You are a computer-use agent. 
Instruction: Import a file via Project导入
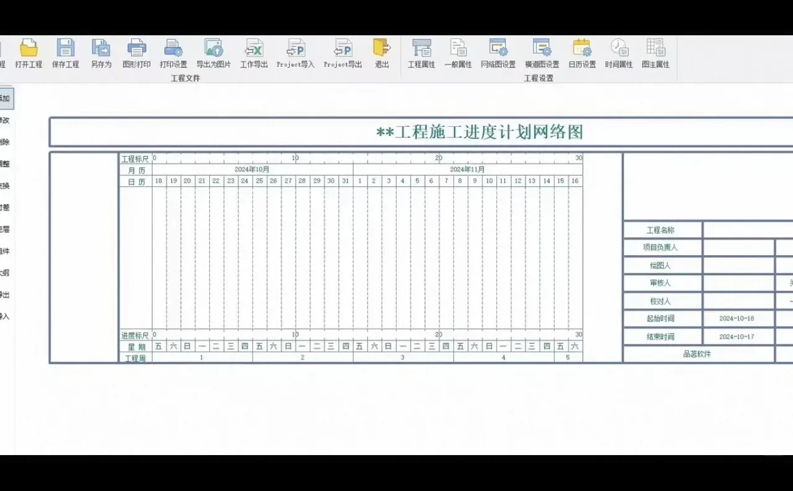296,53
